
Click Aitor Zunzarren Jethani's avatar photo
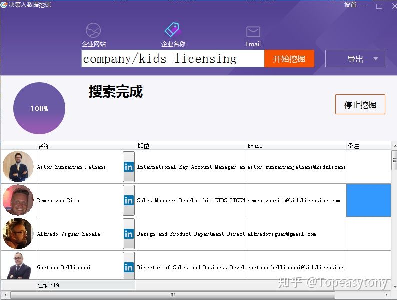tap(18, 166)
